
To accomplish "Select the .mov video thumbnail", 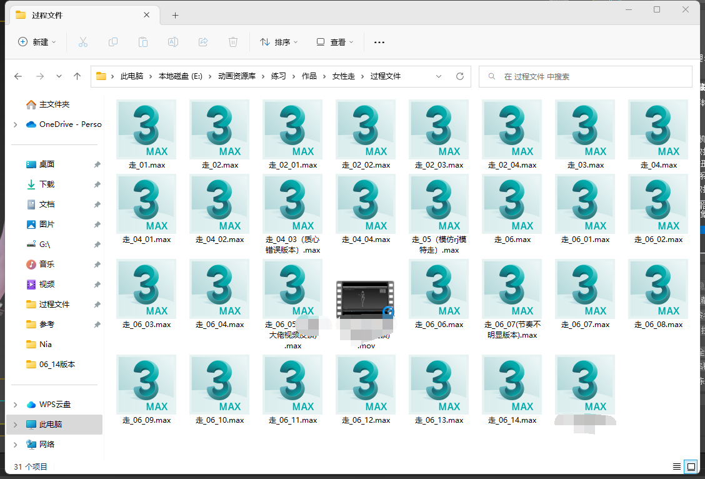I will click(365, 300).
